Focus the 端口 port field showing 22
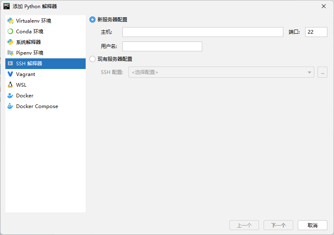Screen dimensions: 334x235 [x=316, y=32]
